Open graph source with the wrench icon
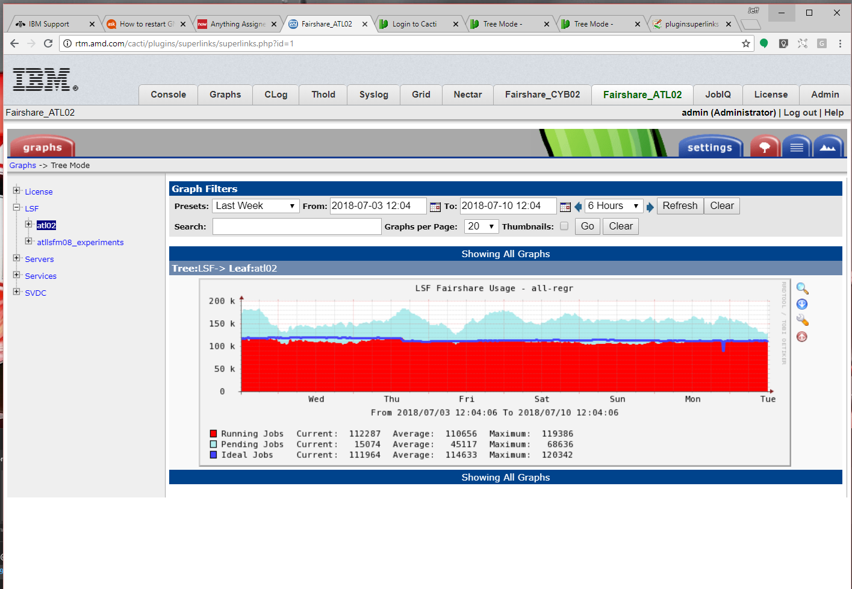The image size is (852, 589). pos(801,320)
